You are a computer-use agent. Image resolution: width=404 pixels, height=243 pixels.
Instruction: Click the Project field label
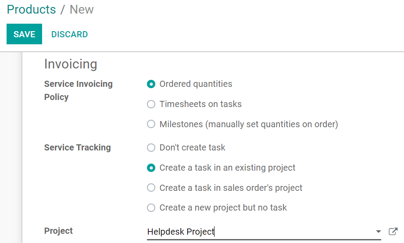pos(58,231)
